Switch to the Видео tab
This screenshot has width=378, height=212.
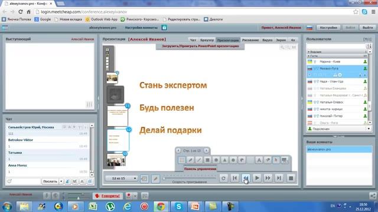coord(268,40)
